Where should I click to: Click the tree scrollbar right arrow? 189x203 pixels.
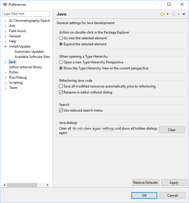[48, 185]
